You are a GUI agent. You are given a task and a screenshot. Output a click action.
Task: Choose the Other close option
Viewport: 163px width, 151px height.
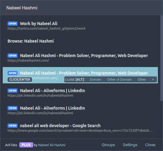pyautogui.click(x=142, y=79)
